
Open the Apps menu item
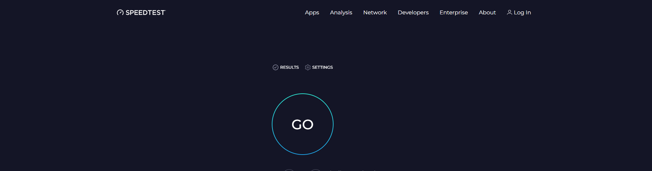(312, 13)
